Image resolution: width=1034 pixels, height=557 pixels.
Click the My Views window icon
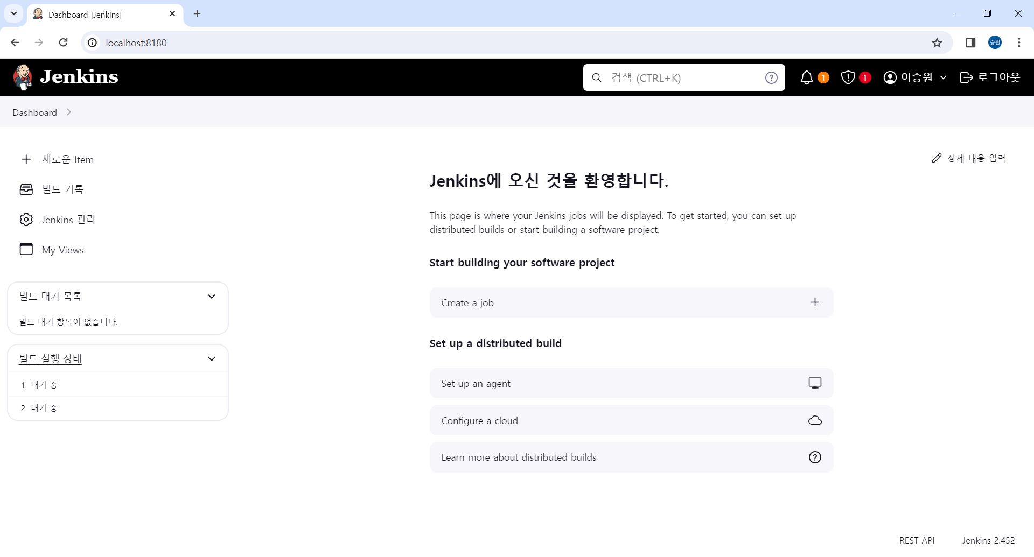click(26, 249)
